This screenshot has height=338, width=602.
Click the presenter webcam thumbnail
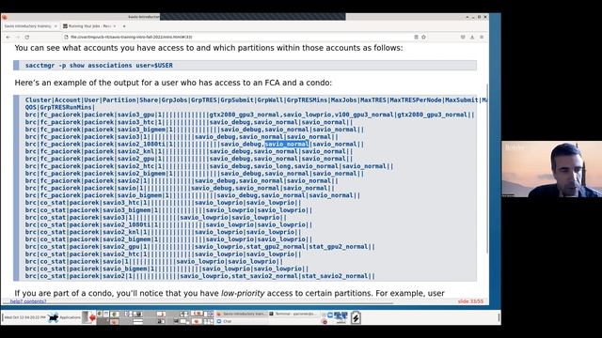(552, 169)
